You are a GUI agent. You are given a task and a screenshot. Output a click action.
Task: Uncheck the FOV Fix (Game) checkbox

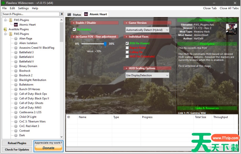[127, 43]
